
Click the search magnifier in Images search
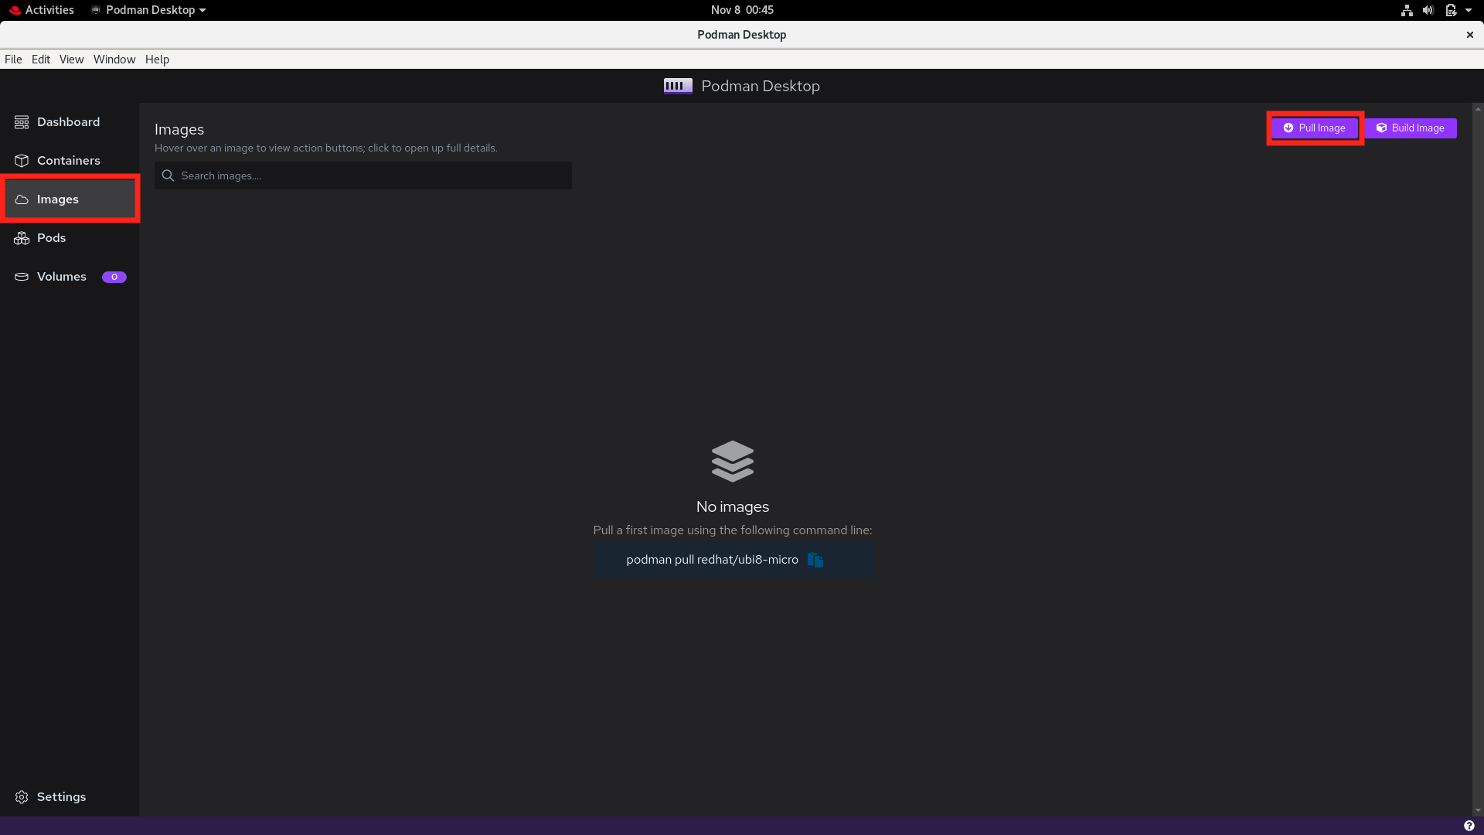168,176
